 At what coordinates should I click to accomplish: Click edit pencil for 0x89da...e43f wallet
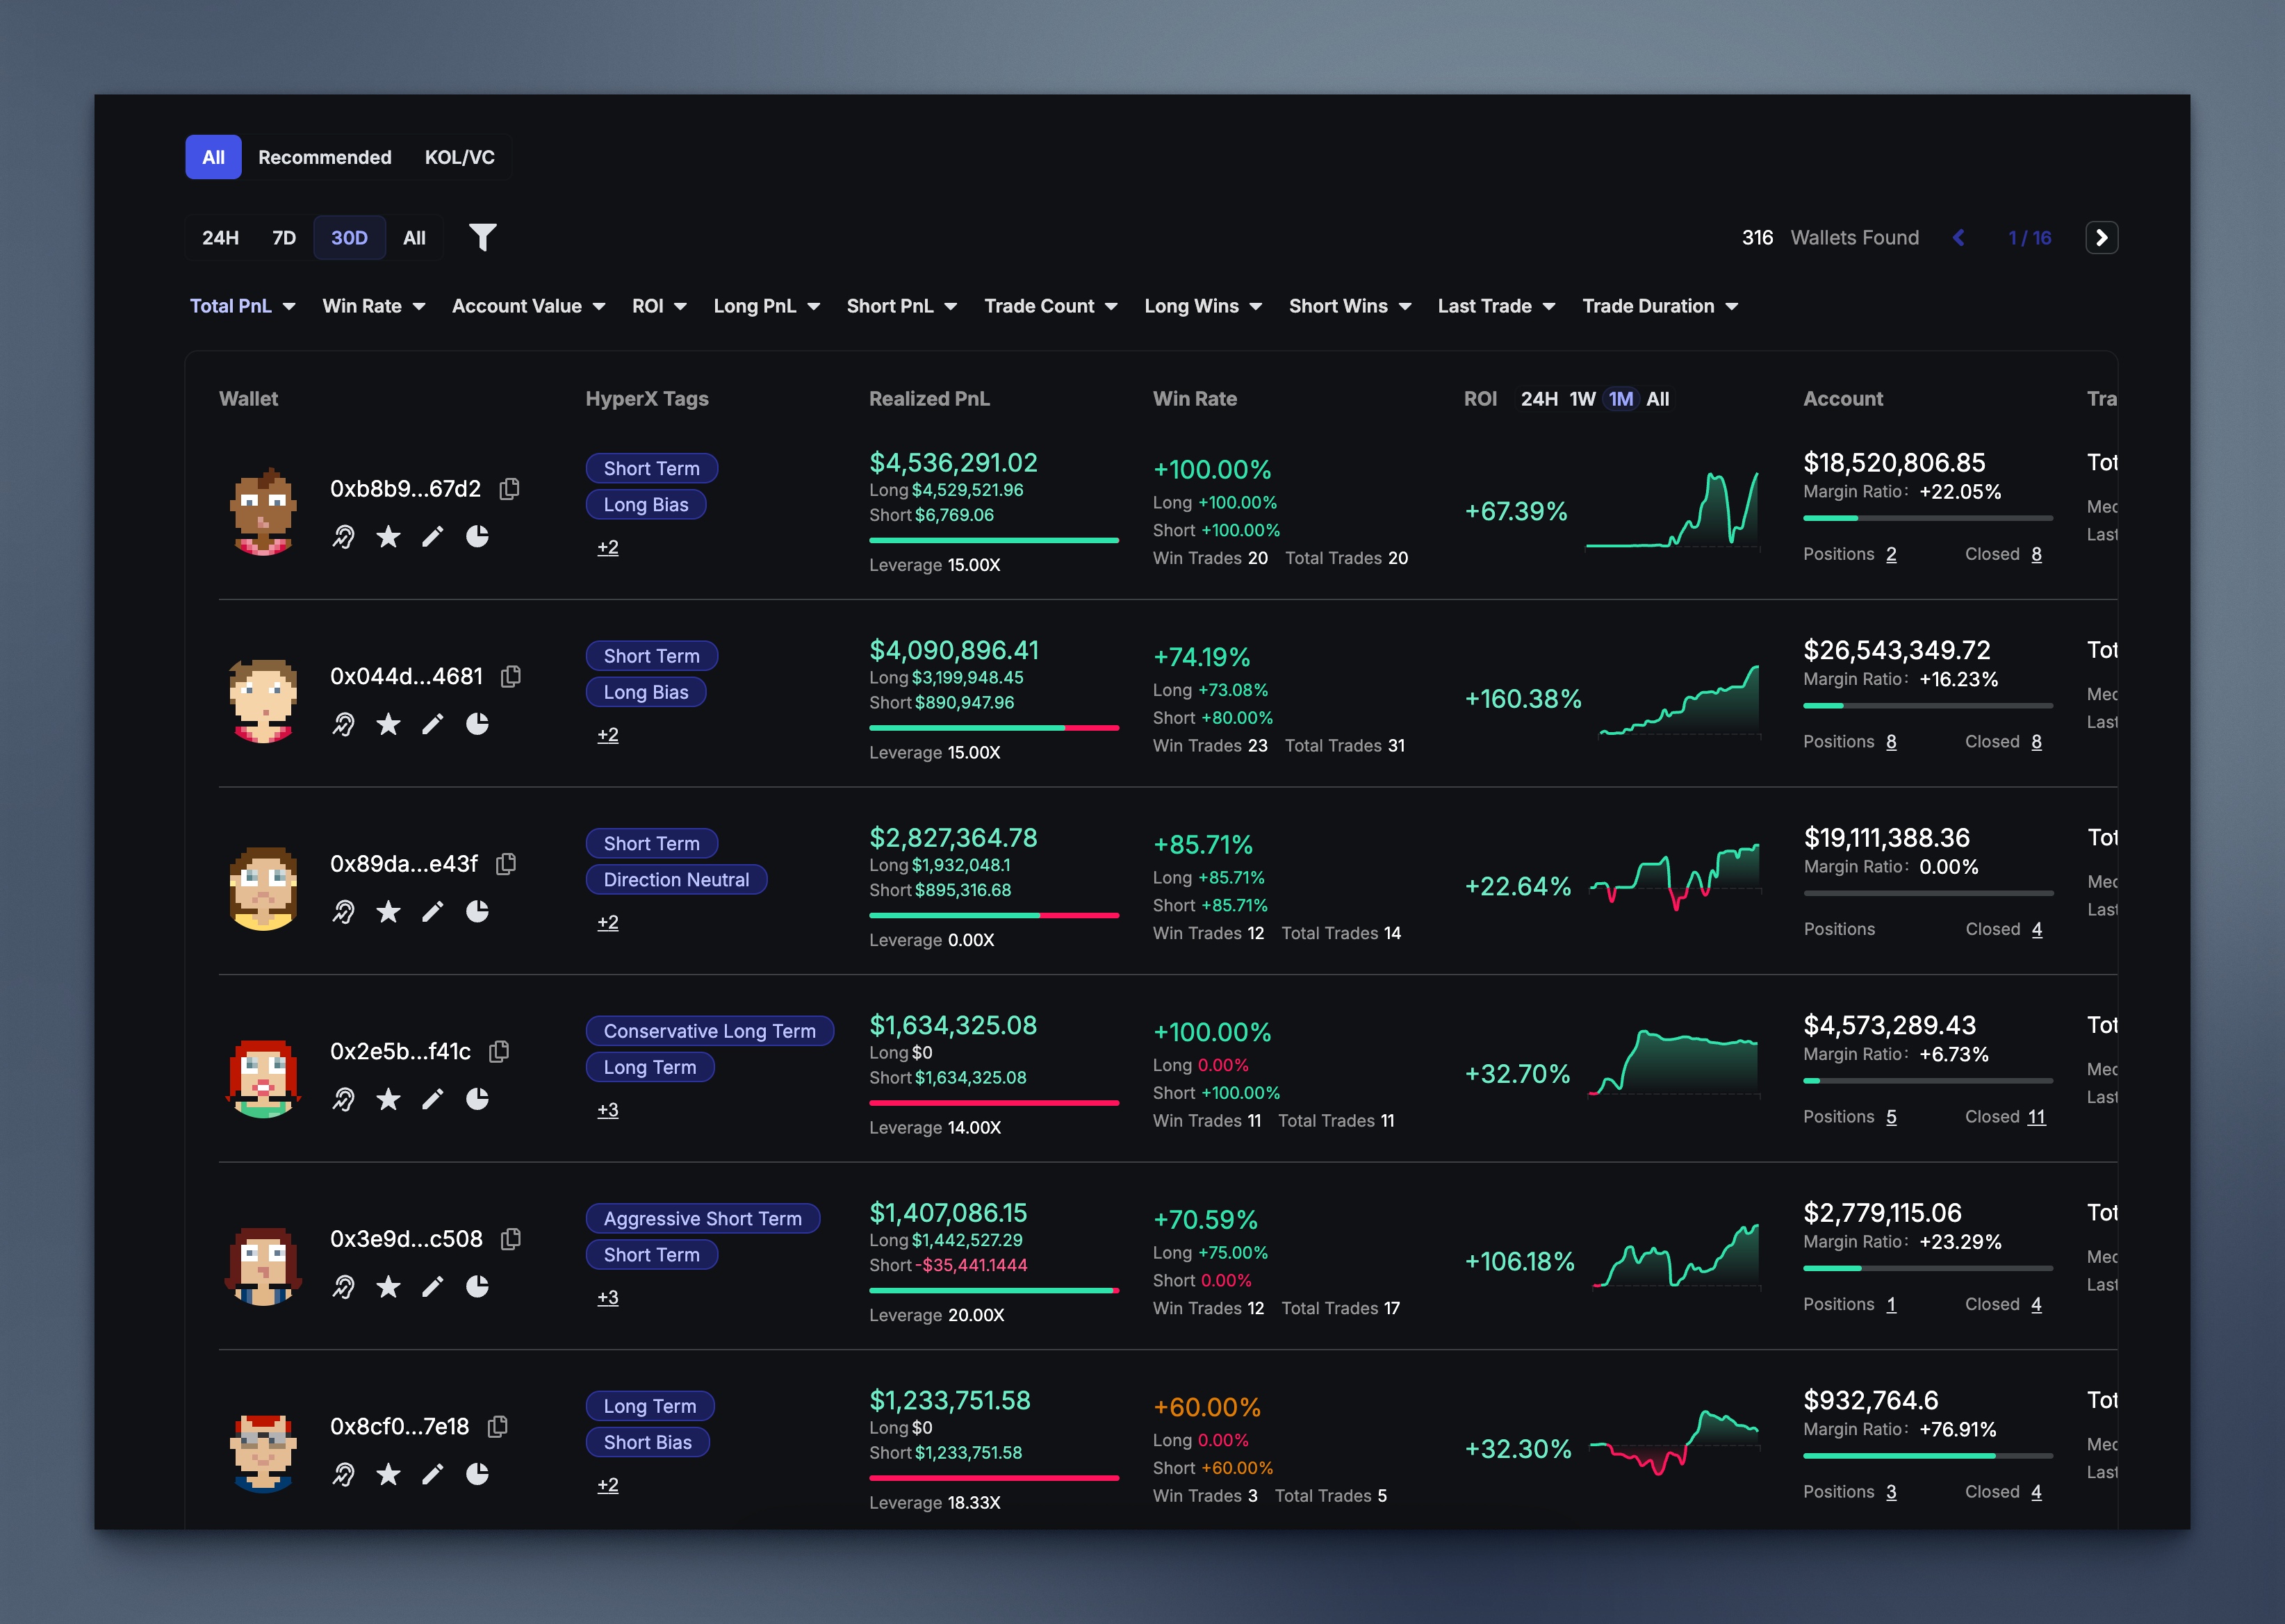pos(432,911)
